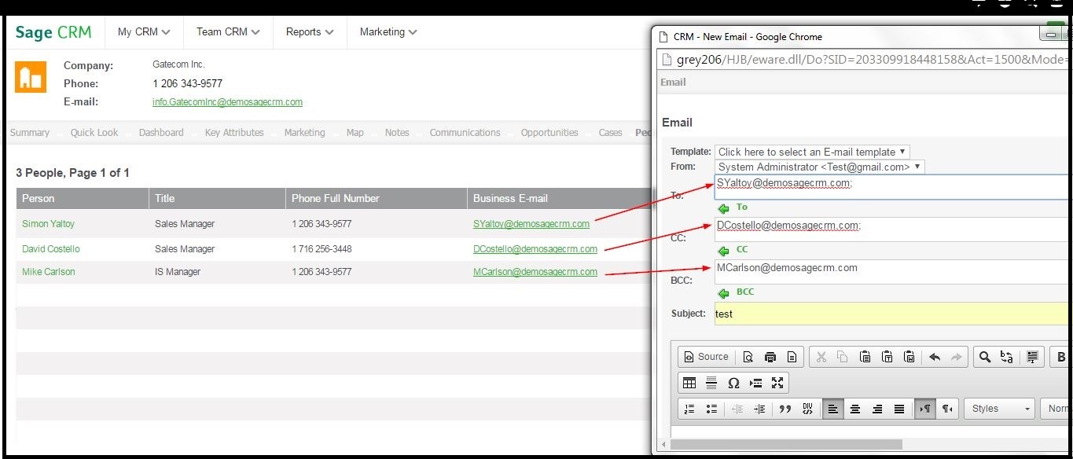Click the Redo arrow icon
The width and height of the screenshot is (1073, 459).
(x=957, y=357)
